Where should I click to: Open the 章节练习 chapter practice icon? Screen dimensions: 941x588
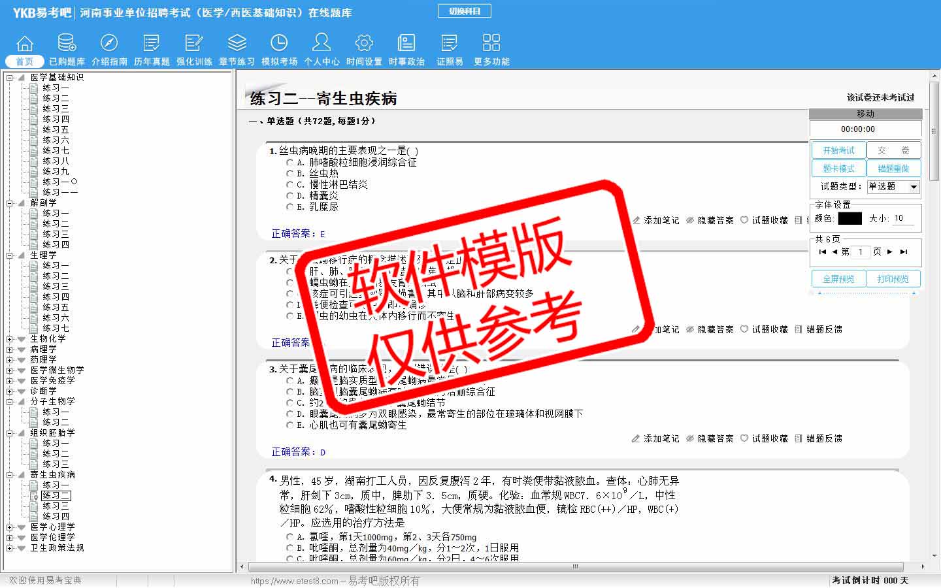click(x=237, y=44)
